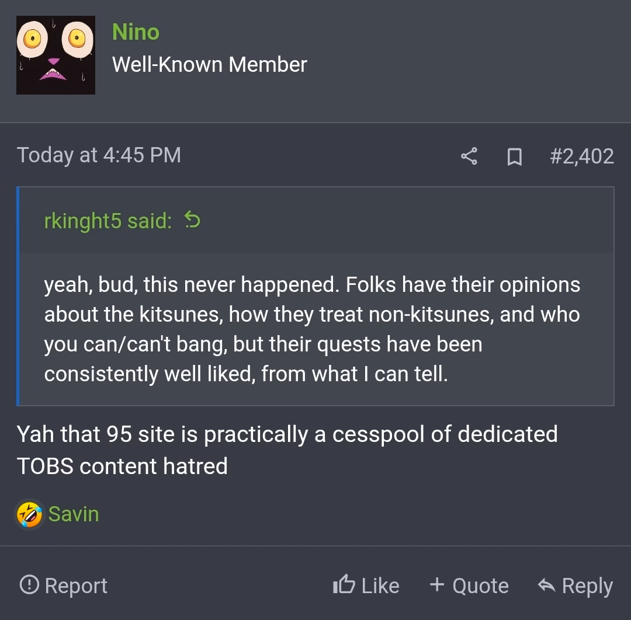
Task: Open post number #2,402 permalink
Action: click(x=581, y=156)
